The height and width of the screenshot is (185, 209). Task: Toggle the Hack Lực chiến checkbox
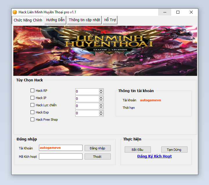tap(33, 105)
